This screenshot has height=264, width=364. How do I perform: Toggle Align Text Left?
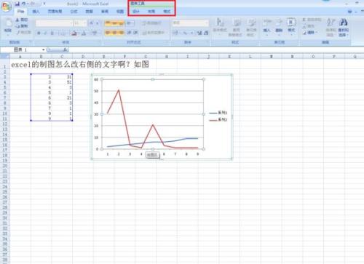[x=108, y=33]
